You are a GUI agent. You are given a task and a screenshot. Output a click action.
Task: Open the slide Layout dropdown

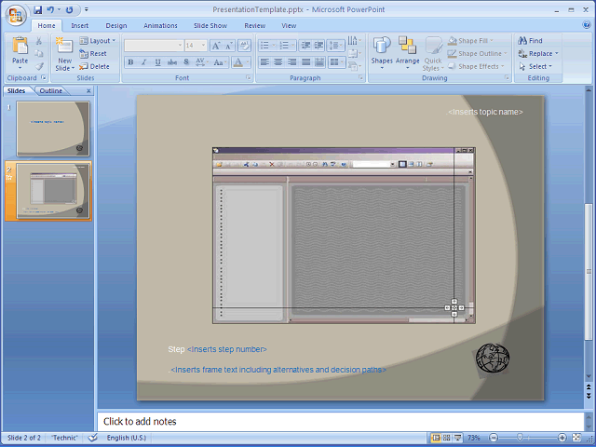(x=97, y=41)
